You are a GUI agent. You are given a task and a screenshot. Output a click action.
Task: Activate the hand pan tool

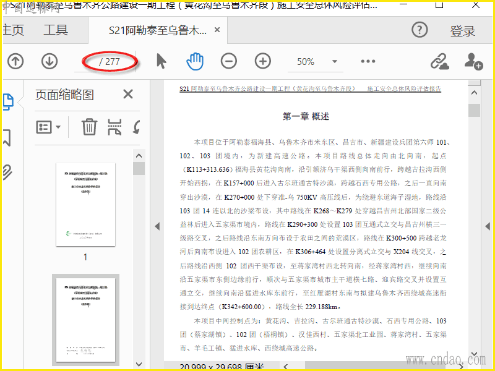195,61
